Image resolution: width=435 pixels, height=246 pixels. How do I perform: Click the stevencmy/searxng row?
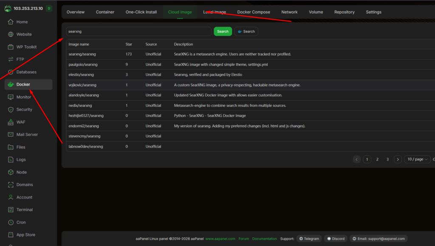pos(251,136)
